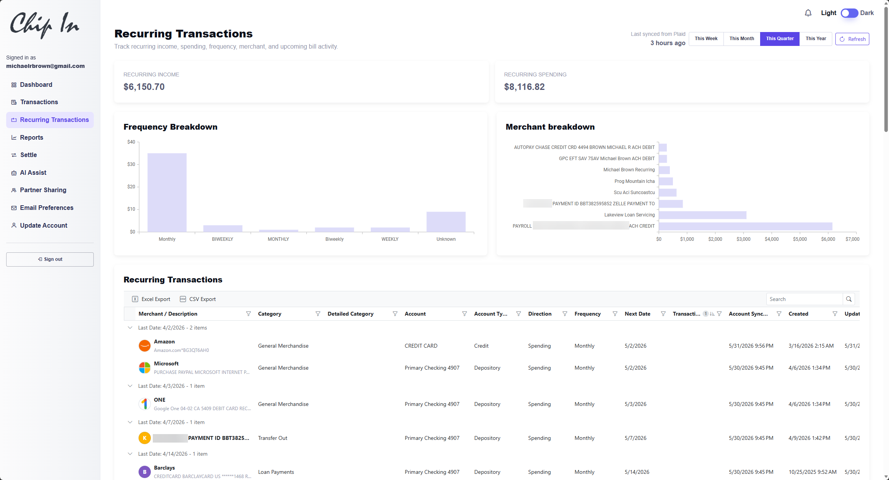Open Account column filter icon

pyautogui.click(x=465, y=314)
